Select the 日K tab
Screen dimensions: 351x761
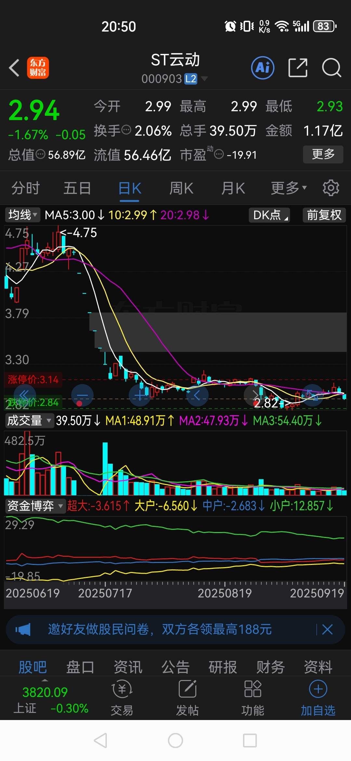coord(130,188)
